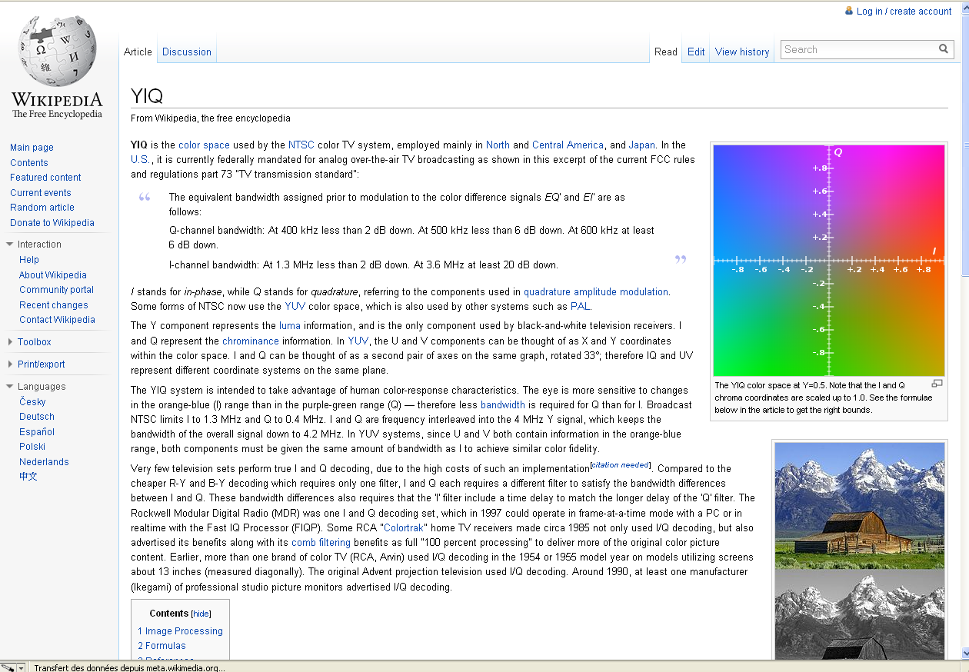This screenshot has height=672, width=969.
Task: Click 'From Wikipedia, the free encyclopedia' text
Action: pos(211,118)
